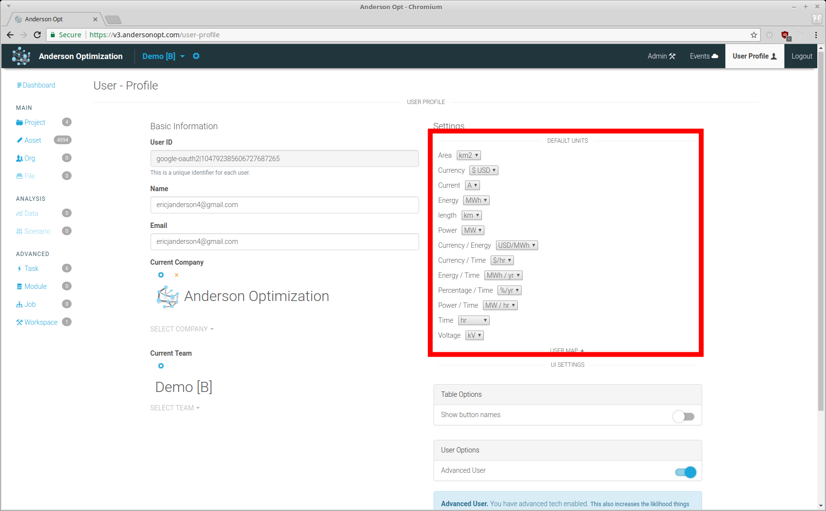Click the gear icon under Current Company
Screen dimensions: 826x511
[161, 275]
